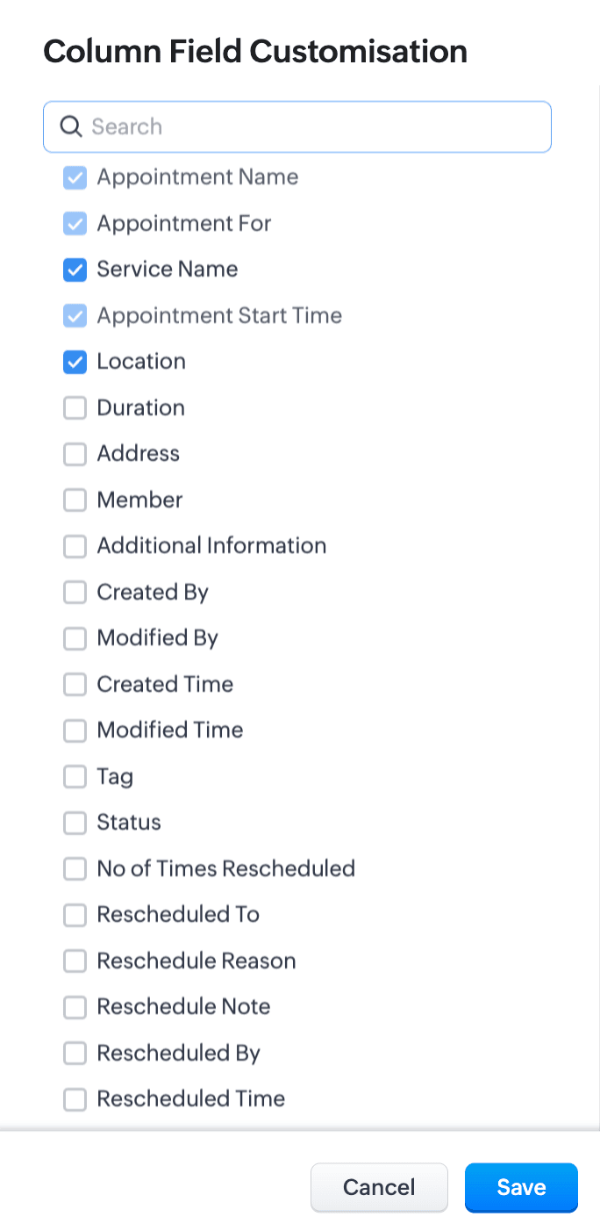Image resolution: width=600 pixels, height=1231 pixels.
Task: Uncheck the Service Name checkbox
Action: [x=75, y=270]
